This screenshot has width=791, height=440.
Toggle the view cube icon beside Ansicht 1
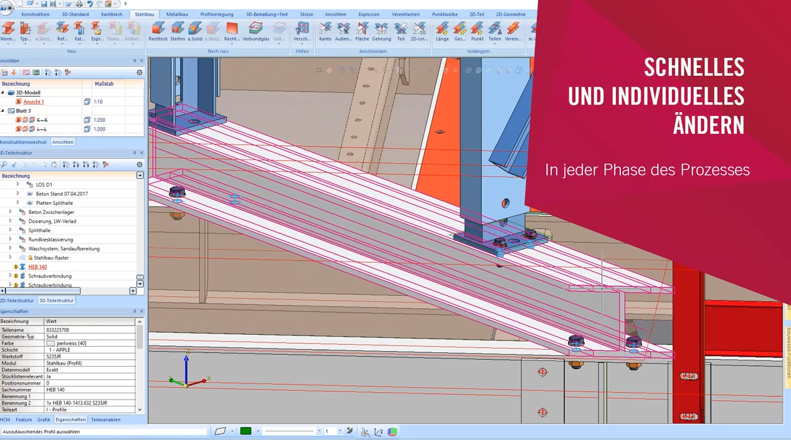pyautogui.click(x=87, y=101)
